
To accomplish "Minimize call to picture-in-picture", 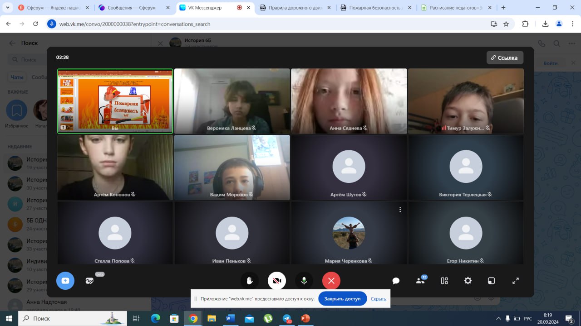I will tap(491, 281).
